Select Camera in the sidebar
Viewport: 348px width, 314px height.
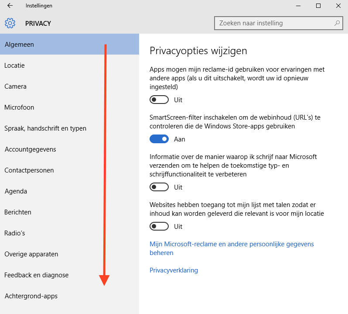(x=16, y=86)
